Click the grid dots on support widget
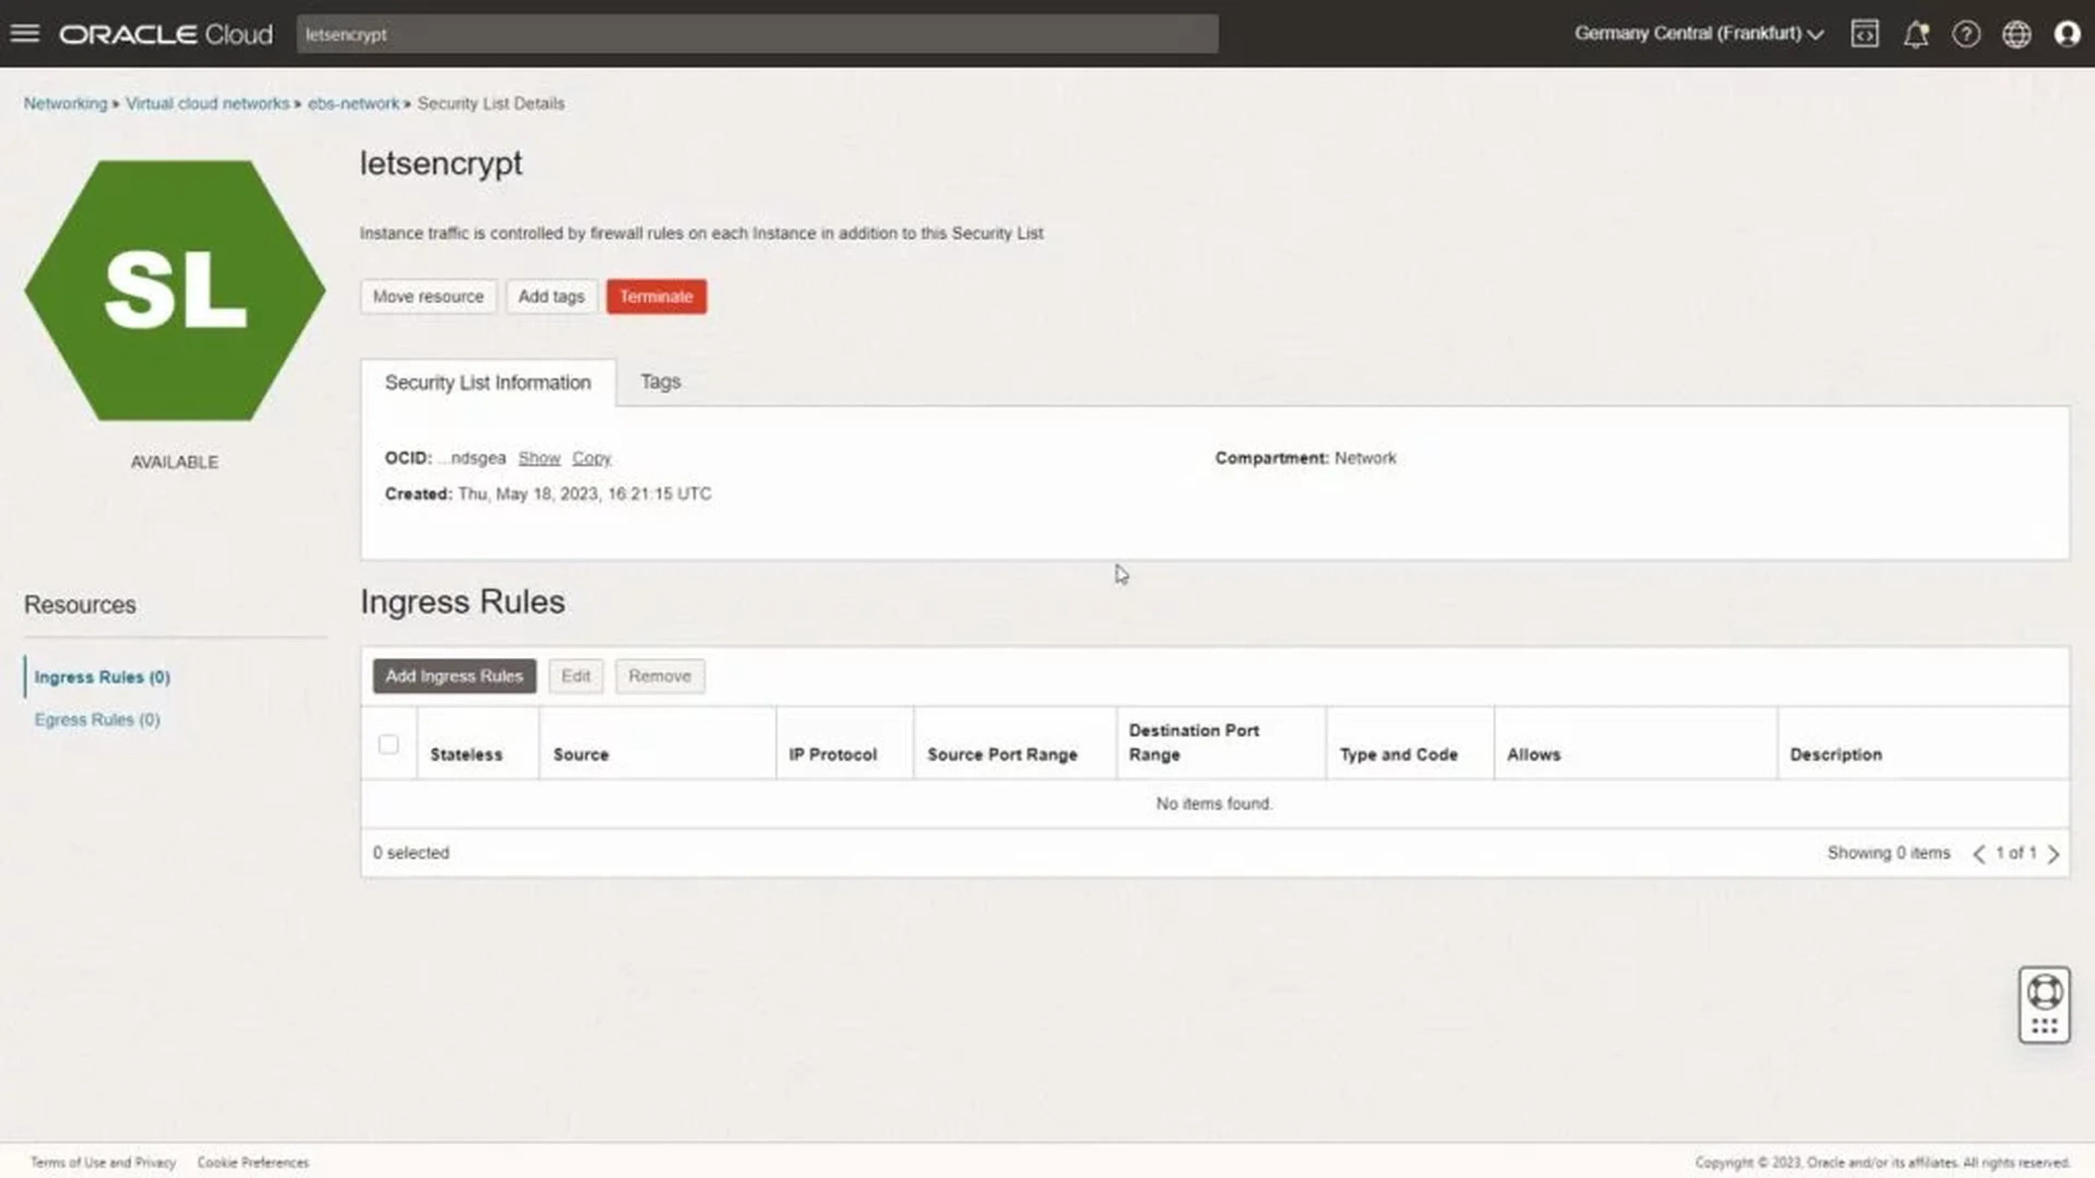The width and height of the screenshot is (2095, 1178). pyautogui.click(x=2045, y=1026)
